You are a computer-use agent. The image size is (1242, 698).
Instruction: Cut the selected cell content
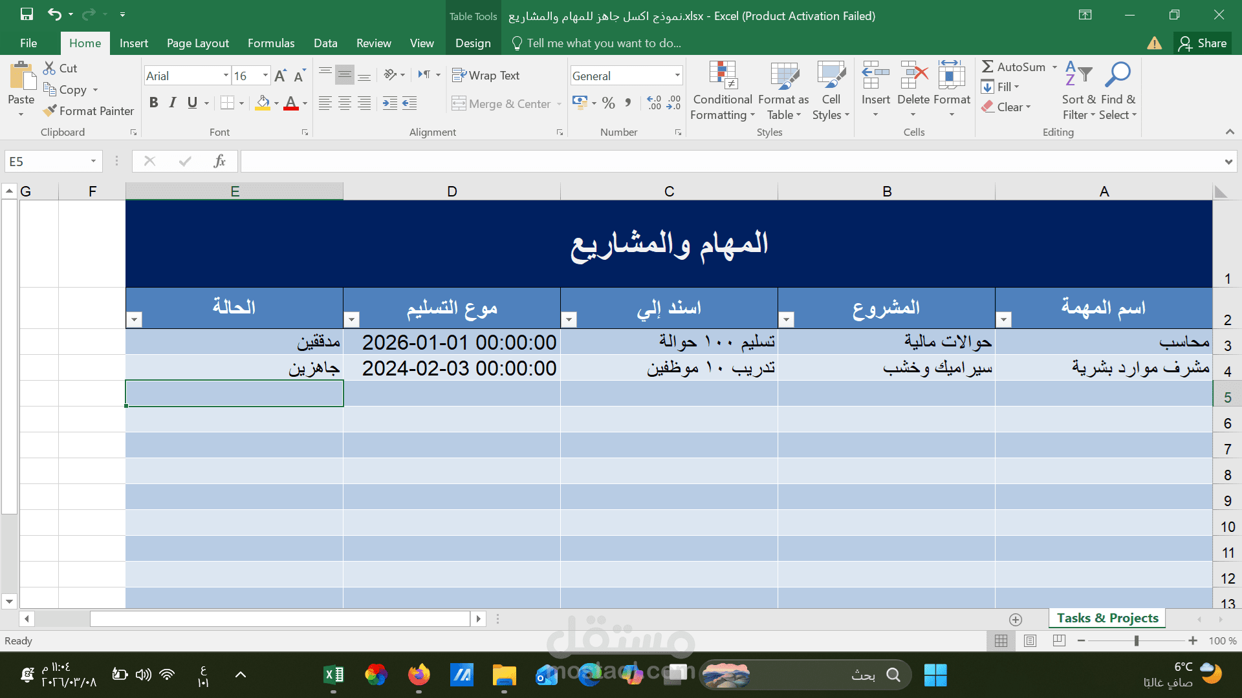60,68
